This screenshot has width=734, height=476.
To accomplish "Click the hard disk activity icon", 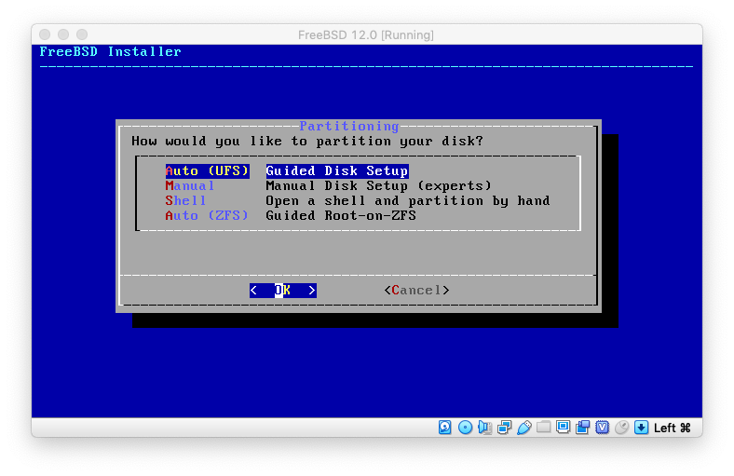I will tap(445, 428).
